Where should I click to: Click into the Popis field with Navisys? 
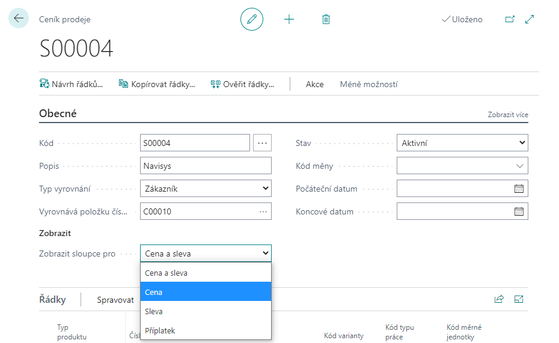coord(206,166)
